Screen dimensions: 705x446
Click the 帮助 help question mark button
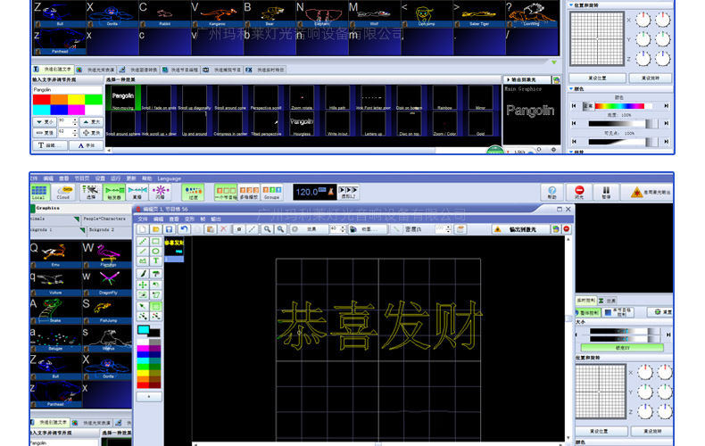point(552,193)
